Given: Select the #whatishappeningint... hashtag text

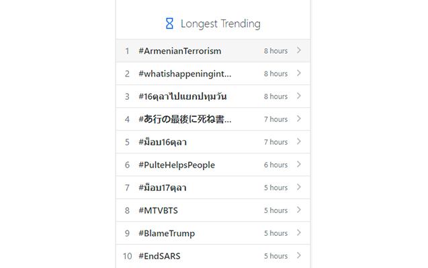Looking at the screenshot, I should (185, 74).
